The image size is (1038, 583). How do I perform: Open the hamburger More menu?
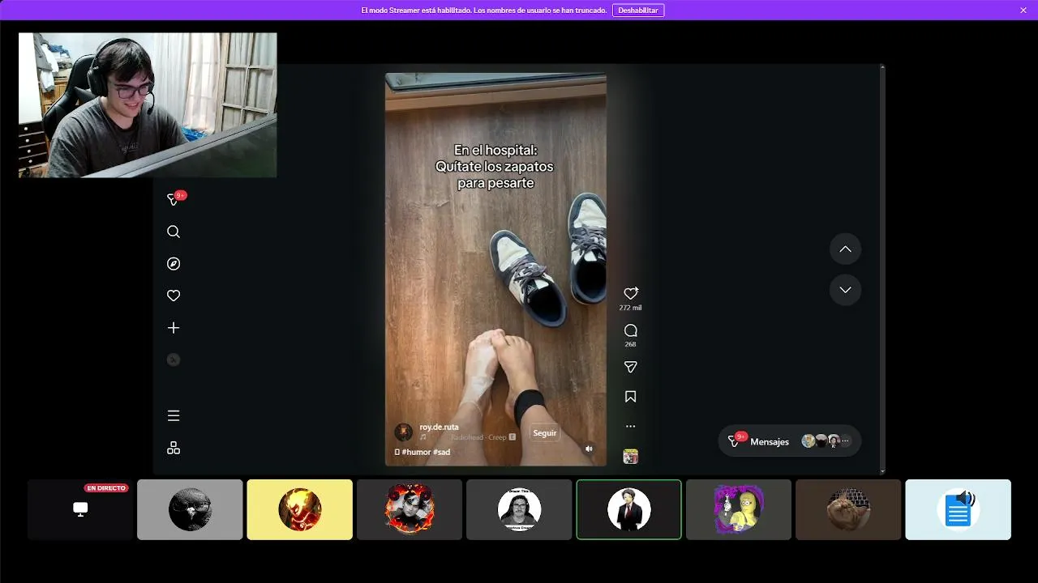pos(174,415)
